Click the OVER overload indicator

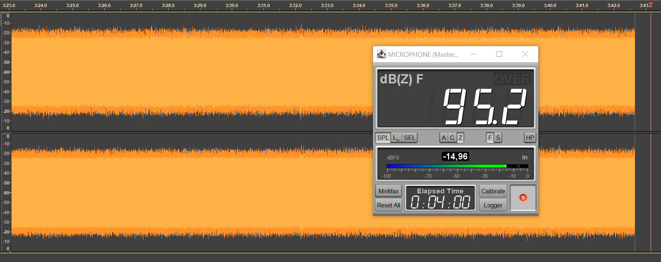pyautogui.click(x=512, y=79)
